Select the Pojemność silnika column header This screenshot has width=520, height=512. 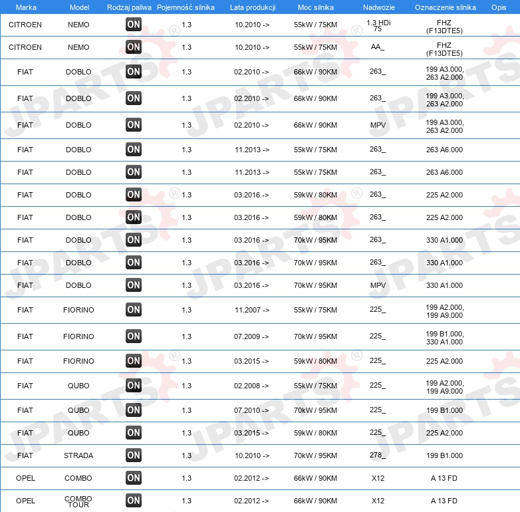(x=186, y=7)
